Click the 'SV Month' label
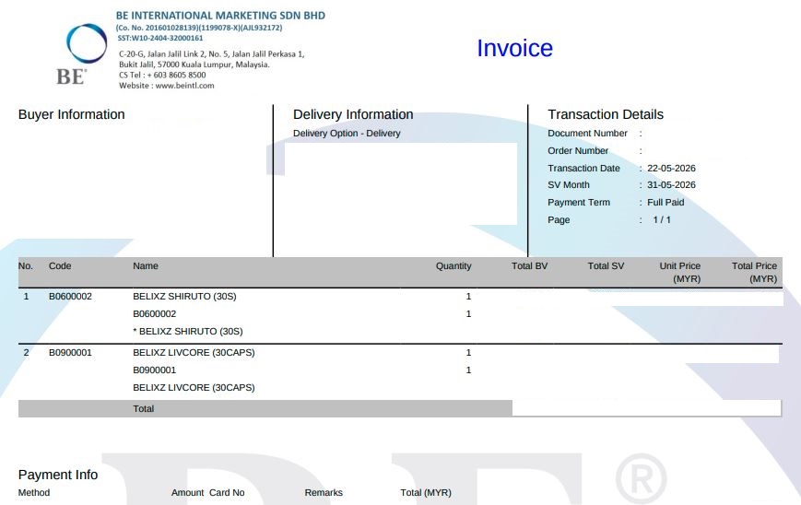801x505 pixels. point(569,185)
